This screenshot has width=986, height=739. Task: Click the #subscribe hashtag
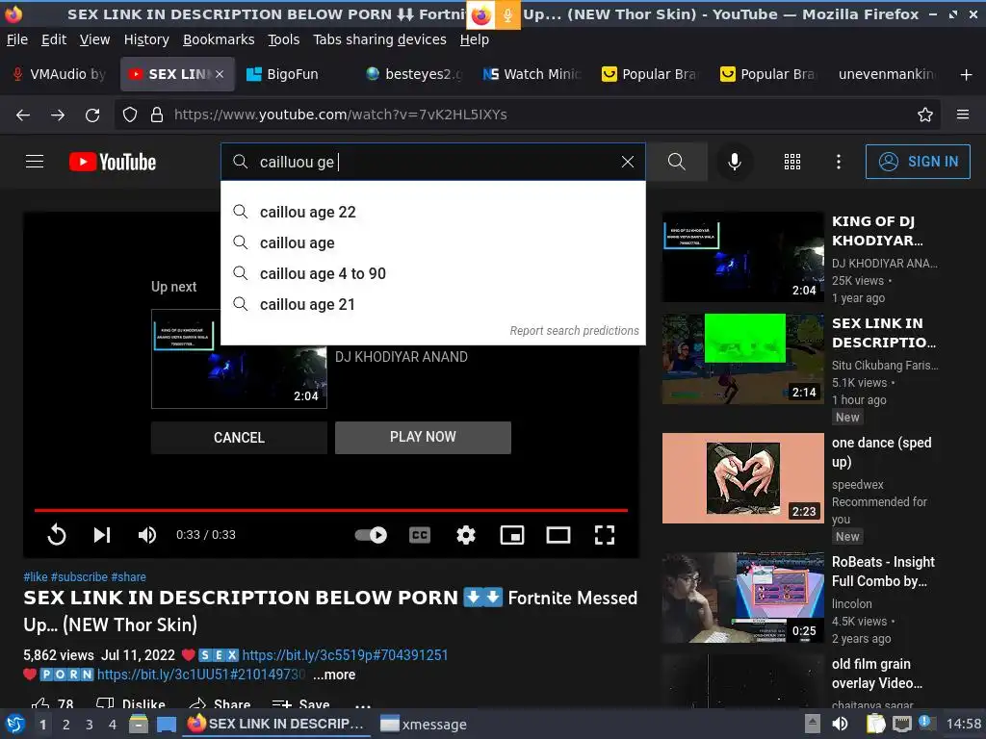pyautogui.click(x=79, y=577)
